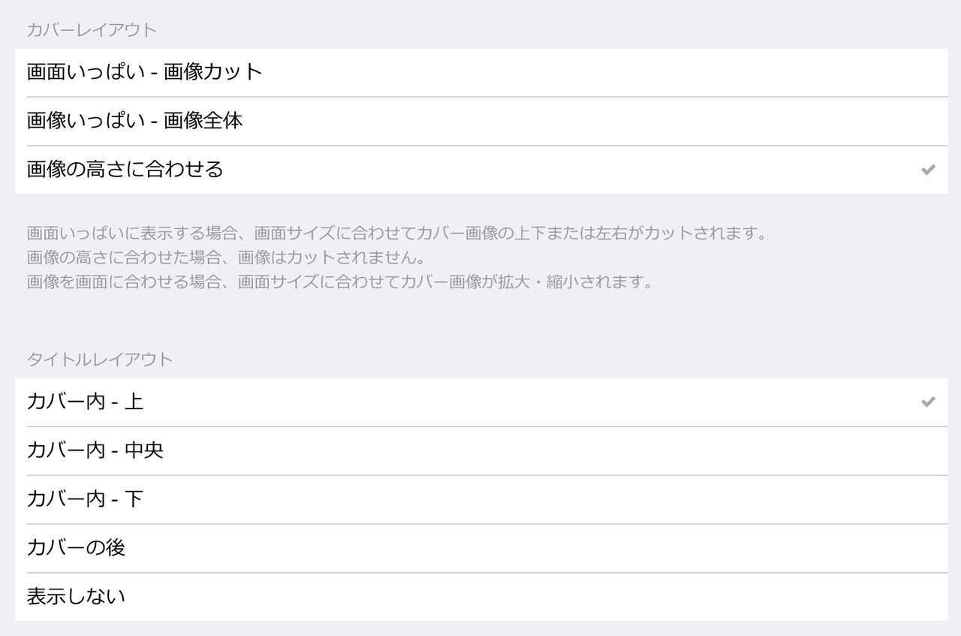The image size is (961, 636).
Task: Click the first description line about 画面いっぱい
Action: pos(397,233)
